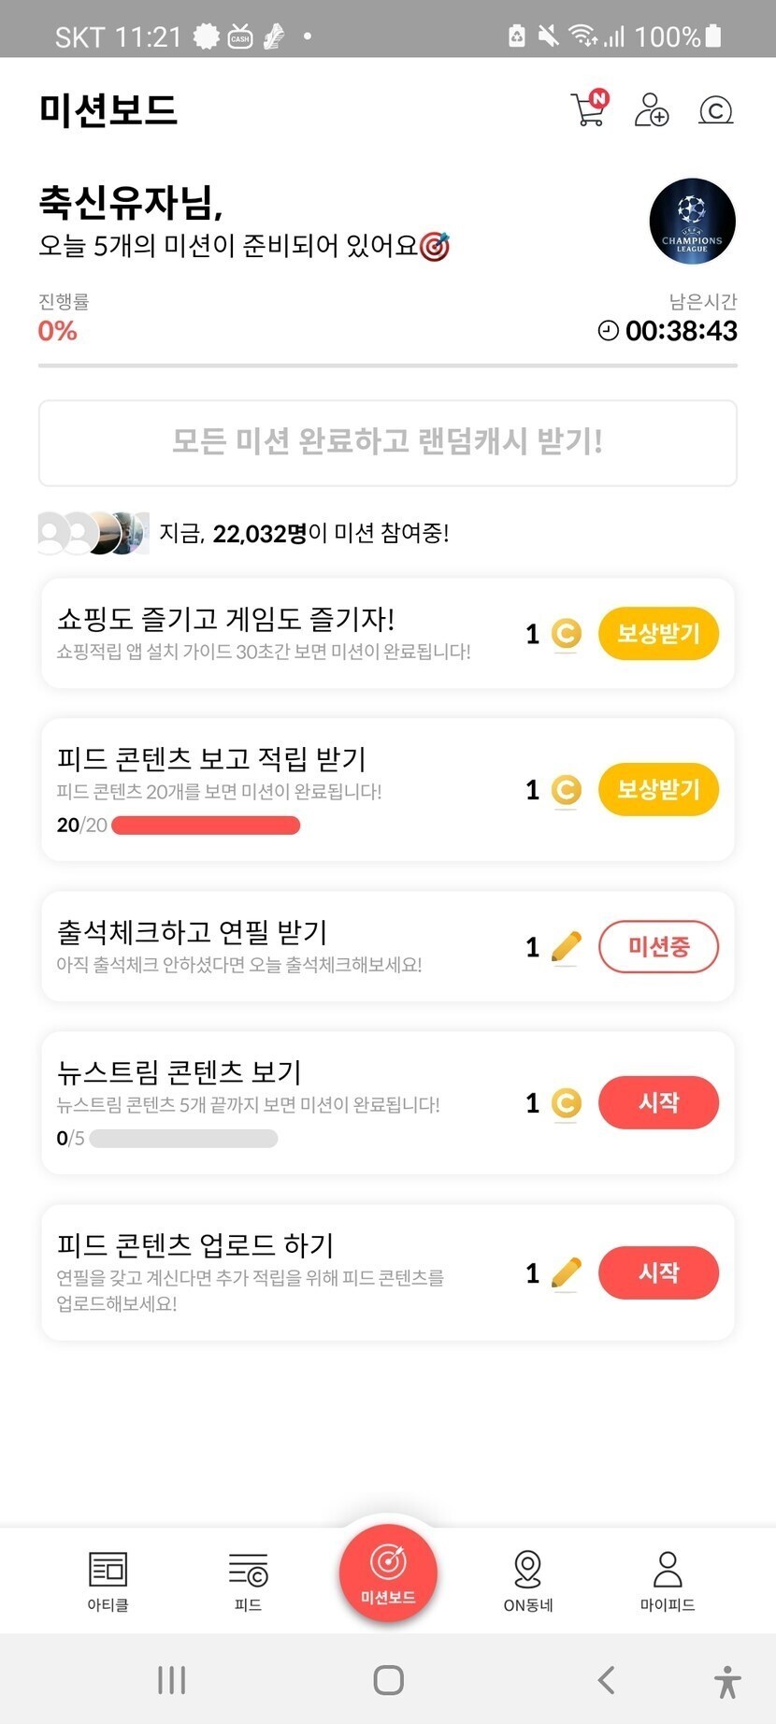Viewport: 776px width, 1724px height.
Task: Start the 피드 콘텐츠 업로드 하기 mission
Action: pos(658,1272)
